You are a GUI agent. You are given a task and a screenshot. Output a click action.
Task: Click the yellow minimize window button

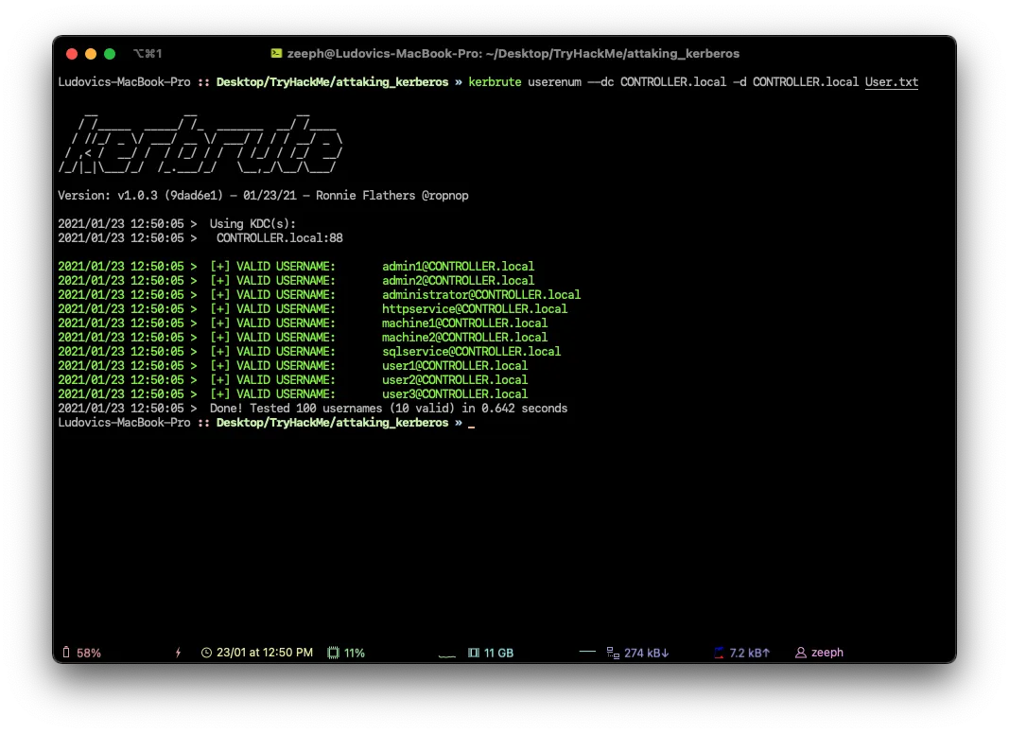91,54
